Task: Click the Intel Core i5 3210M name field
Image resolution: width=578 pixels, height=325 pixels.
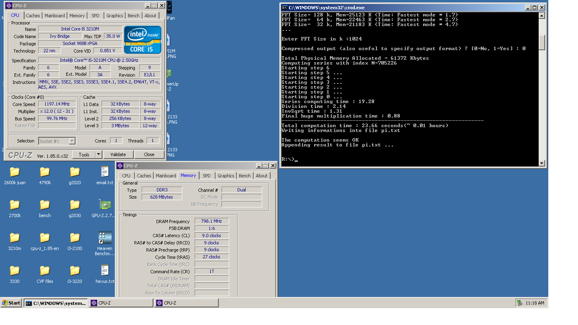Action: [80, 29]
